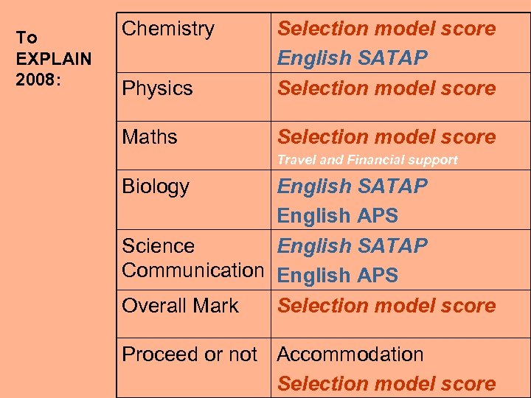Select English SATAP beside Biology
531x398 pixels.
[x=352, y=186]
